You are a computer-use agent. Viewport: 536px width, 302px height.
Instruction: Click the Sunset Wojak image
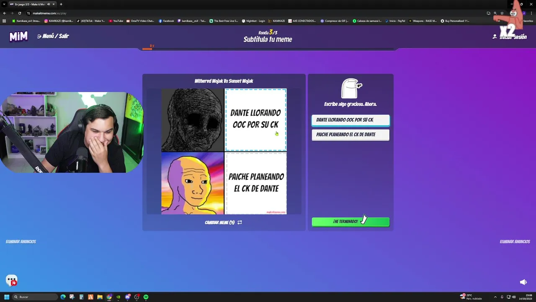click(193, 183)
